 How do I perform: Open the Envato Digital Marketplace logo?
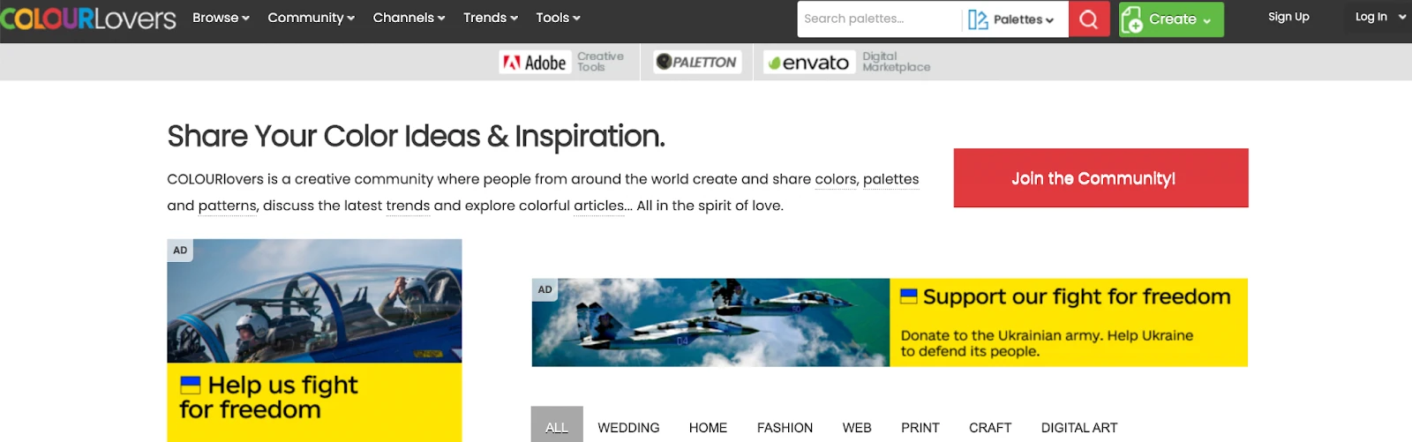847,62
